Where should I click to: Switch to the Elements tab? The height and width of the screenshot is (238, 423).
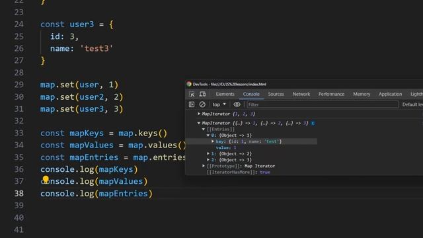coord(225,94)
